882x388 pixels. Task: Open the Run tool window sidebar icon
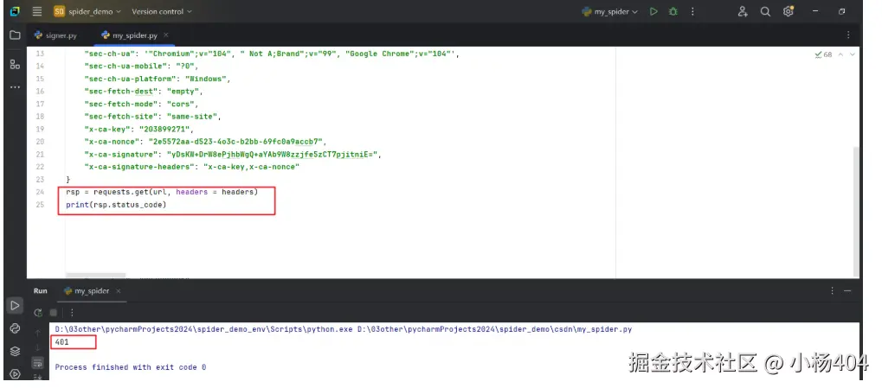click(x=16, y=305)
